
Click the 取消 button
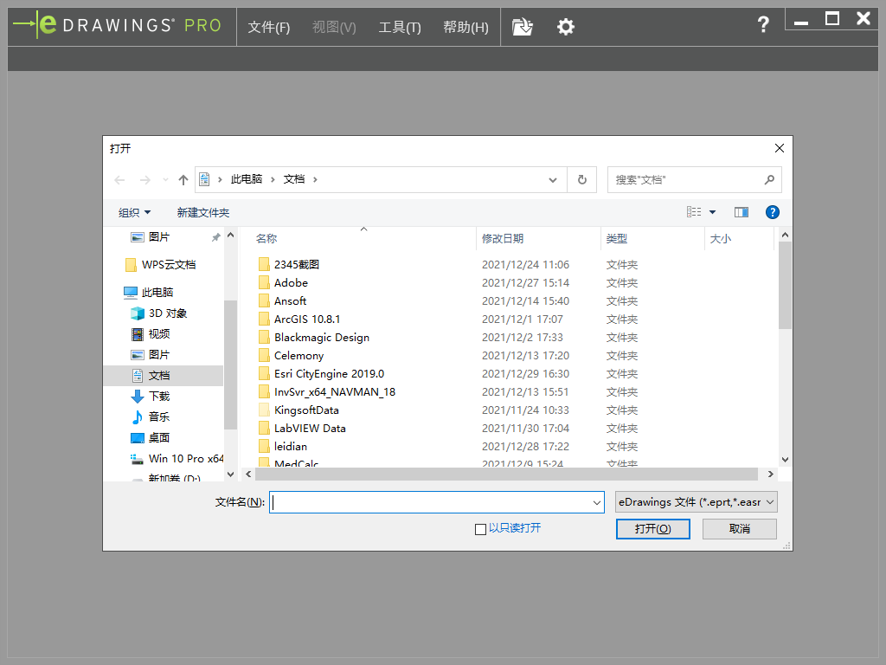[x=739, y=529]
